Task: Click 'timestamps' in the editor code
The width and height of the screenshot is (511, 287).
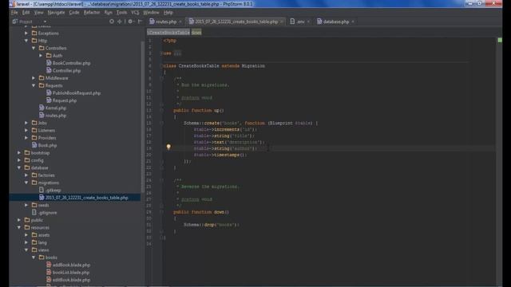Action: point(227,155)
